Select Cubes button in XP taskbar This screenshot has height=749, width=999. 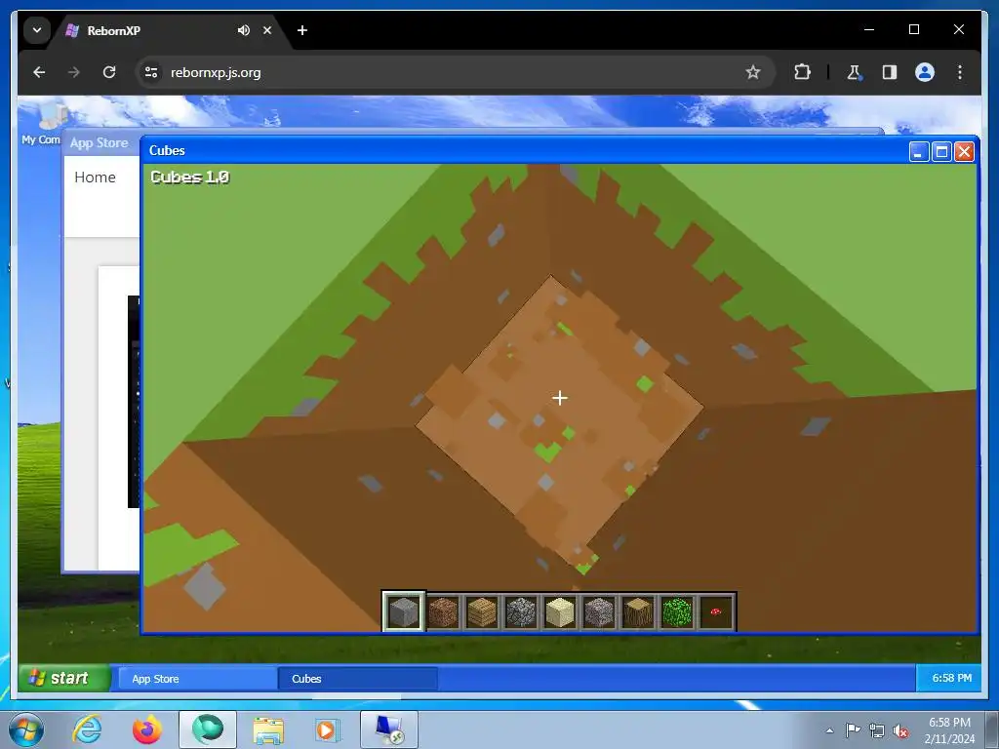(357, 679)
